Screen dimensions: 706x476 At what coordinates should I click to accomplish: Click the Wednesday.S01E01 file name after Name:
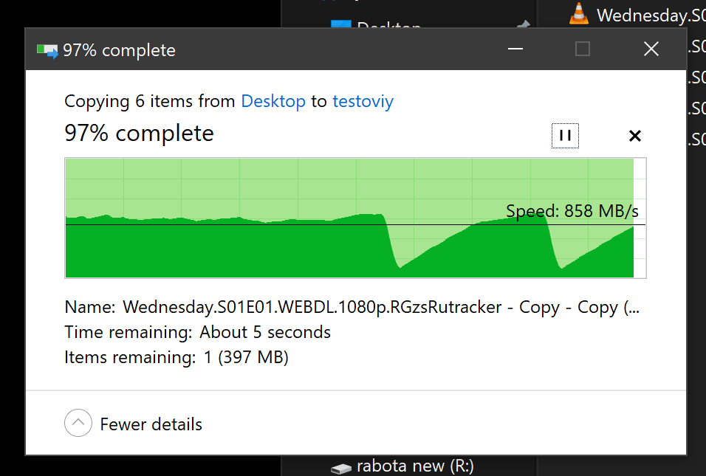pos(381,307)
